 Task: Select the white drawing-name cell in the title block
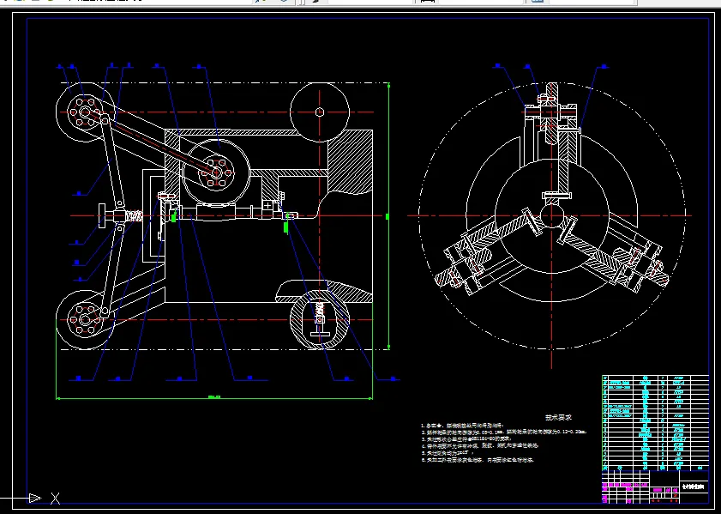tap(694, 487)
